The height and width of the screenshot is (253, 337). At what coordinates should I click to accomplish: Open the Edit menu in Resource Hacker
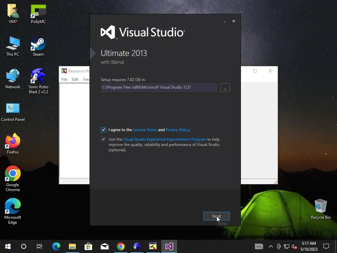(75, 79)
